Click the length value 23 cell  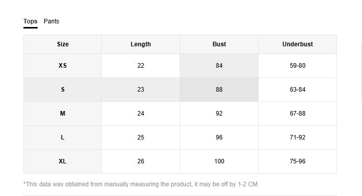click(x=141, y=90)
